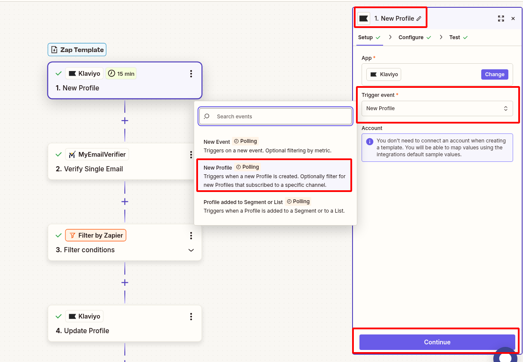The height and width of the screenshot is (362, 523).
Task: Open the Test tab
Action: (455, 37)
